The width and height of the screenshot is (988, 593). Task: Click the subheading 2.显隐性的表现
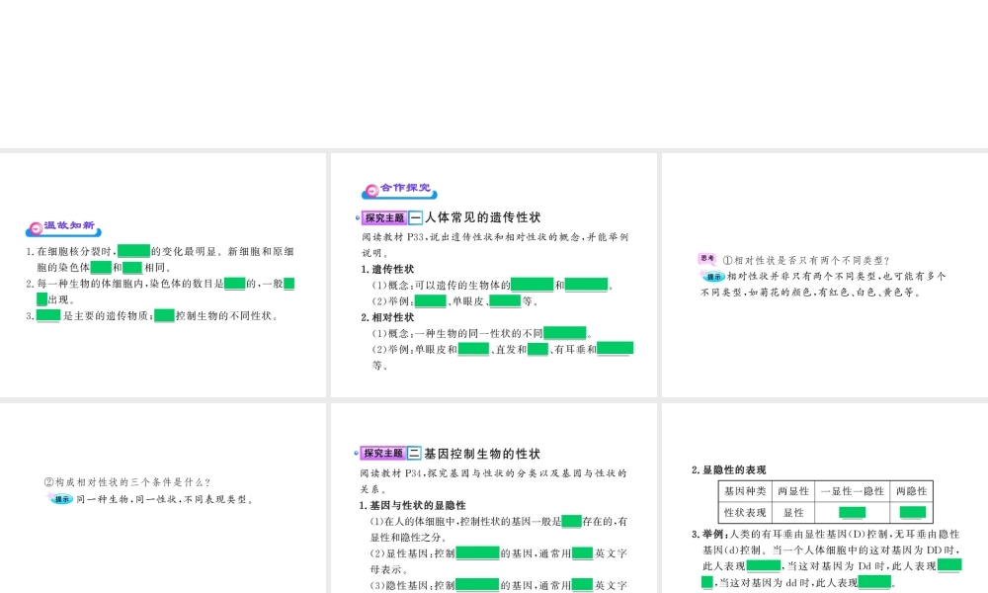pos(729,470)
